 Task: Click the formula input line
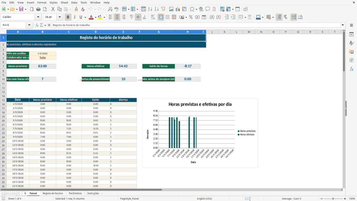196,25
